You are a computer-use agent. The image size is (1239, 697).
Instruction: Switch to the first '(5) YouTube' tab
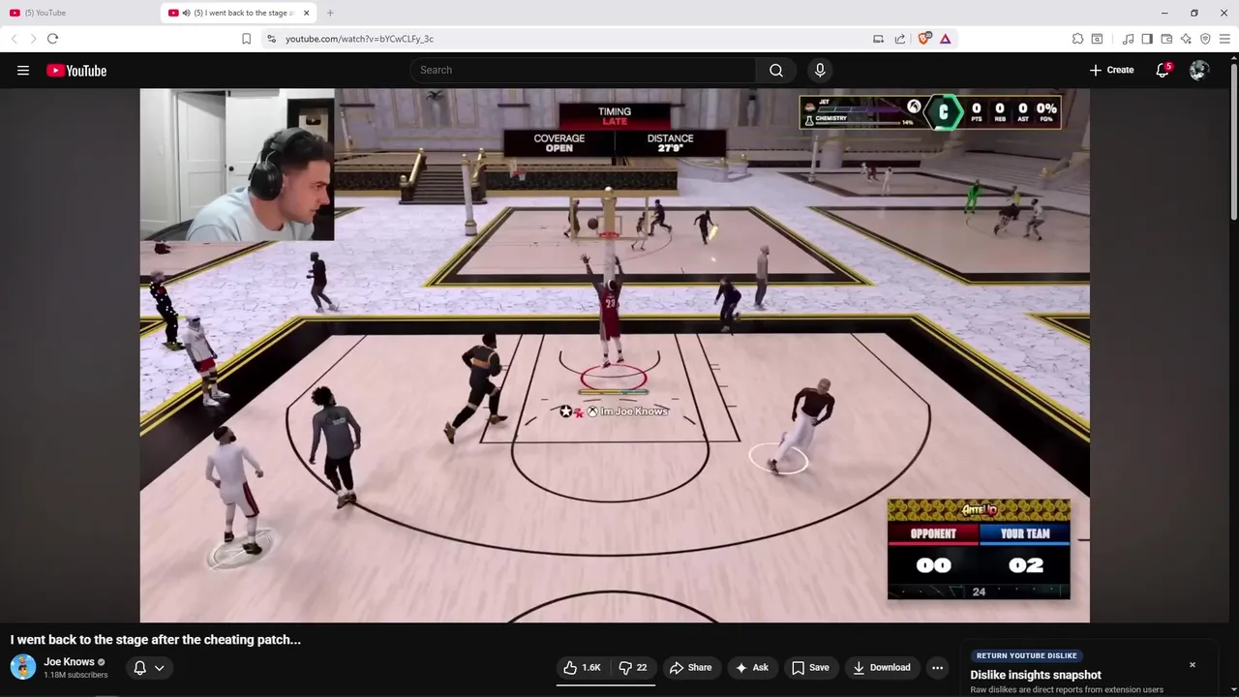pyautogui.click(x=77, y=13)
